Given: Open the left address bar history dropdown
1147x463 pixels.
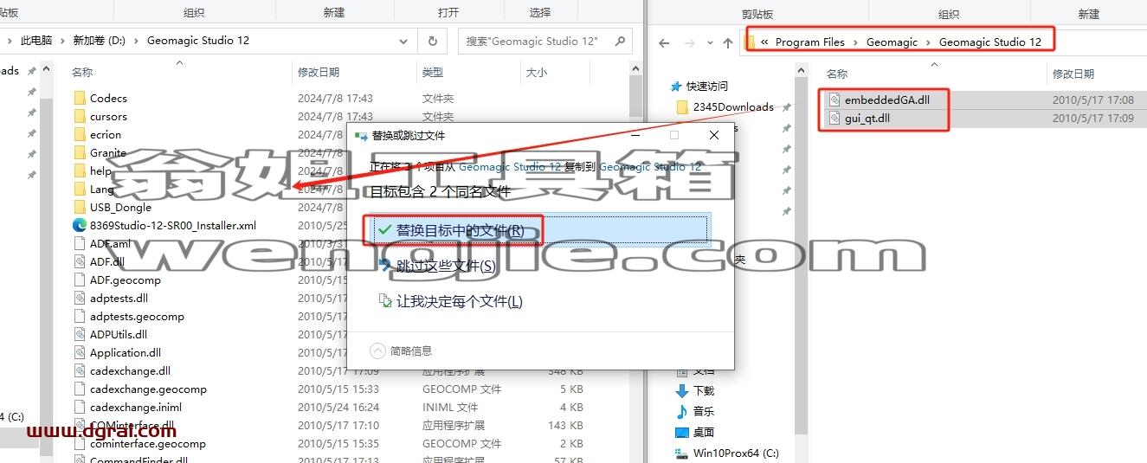Looking at the screenshot, I should (404, 41).
